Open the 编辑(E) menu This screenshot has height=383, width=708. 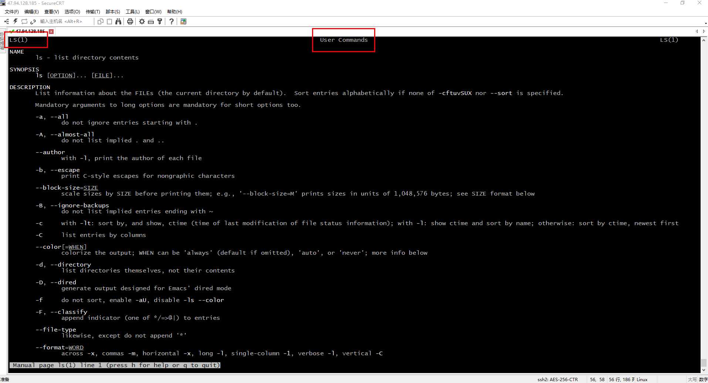pyautogui.click(x=31, y=12)
